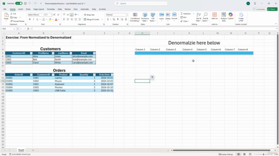Apply Bold formatting

(x=30, y=19)
